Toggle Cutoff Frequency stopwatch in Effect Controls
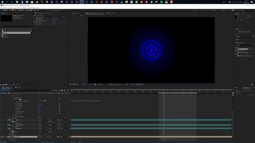255x143 pixels. 37,21
